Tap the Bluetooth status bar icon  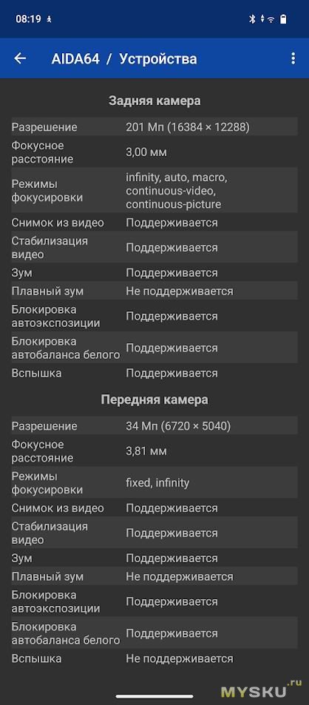(252, 19)
